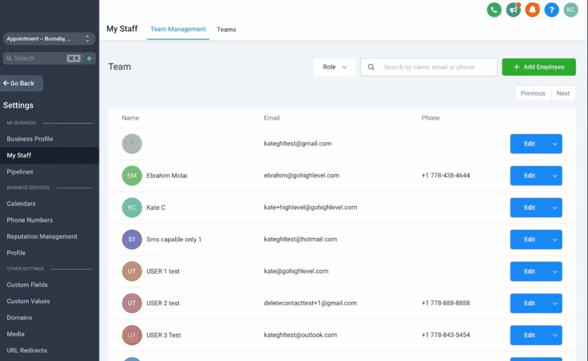Open the Role filter dropdown
The height and width of the screenshot is (361, 588).
coord(335,67)
